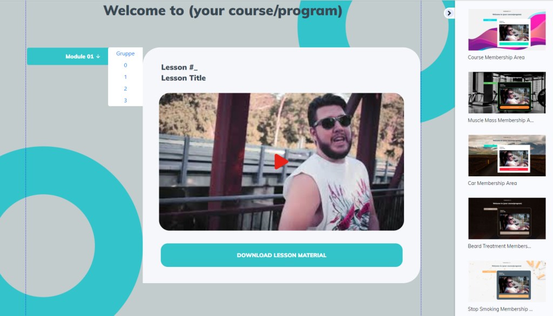Screen dimensions: 553x316
Task: Open Muscle Mass Membership template thumbnail
Action: [x=507, y=92]
